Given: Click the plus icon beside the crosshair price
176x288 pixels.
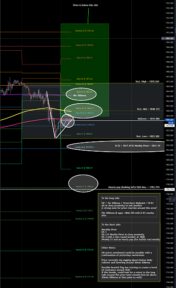Looking at the screenshot, I should [163, 38].
